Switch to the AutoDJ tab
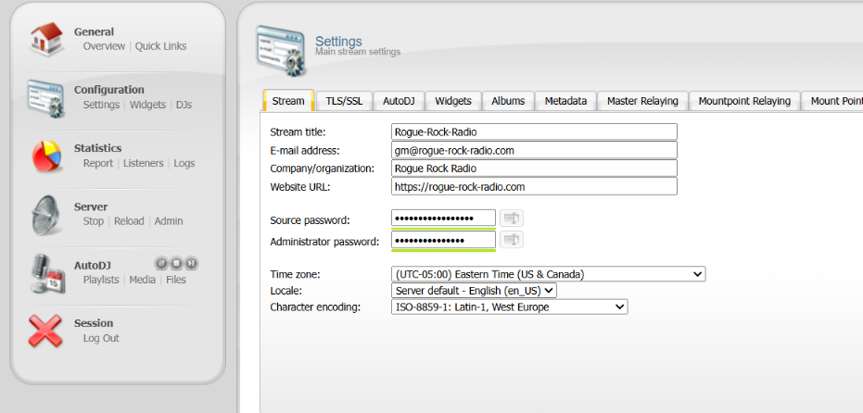This screenshot has width=863, height=413. (x=399, y=101)
